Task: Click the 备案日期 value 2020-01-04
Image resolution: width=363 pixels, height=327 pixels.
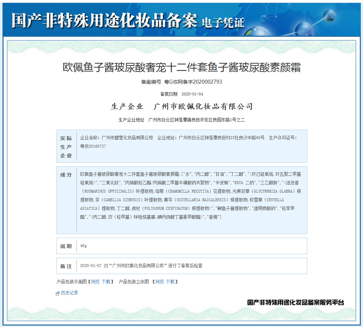Action: click(192, 94)
